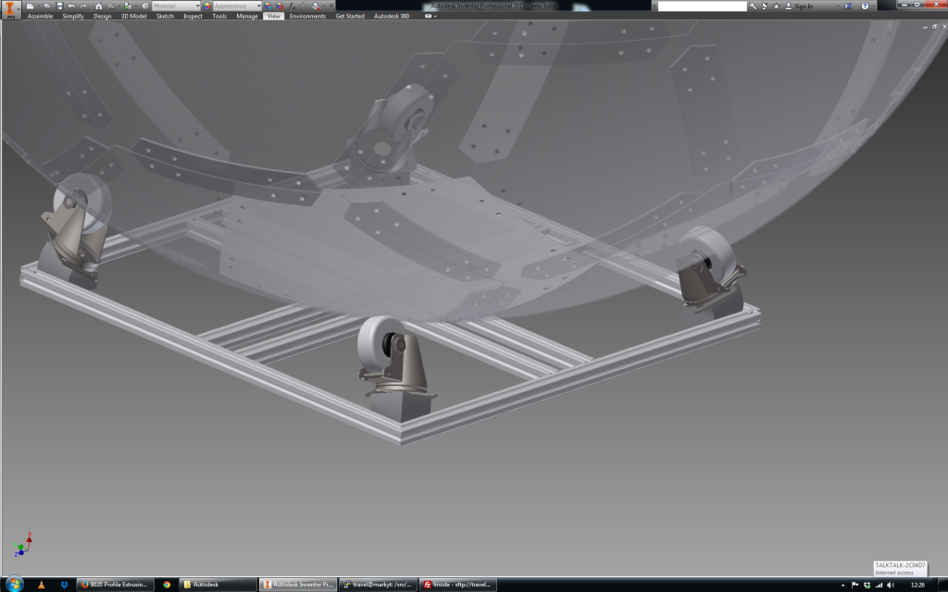Switch to Autodesk Inventor Pr... taskbar button
948x592 pixels.
pos(298,585)
